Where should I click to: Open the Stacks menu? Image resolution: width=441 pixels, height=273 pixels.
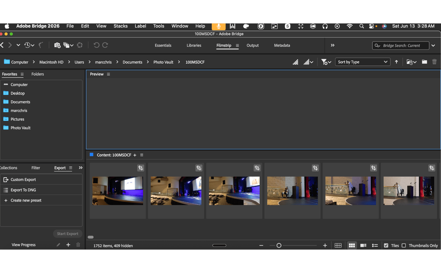pos(120,26)
